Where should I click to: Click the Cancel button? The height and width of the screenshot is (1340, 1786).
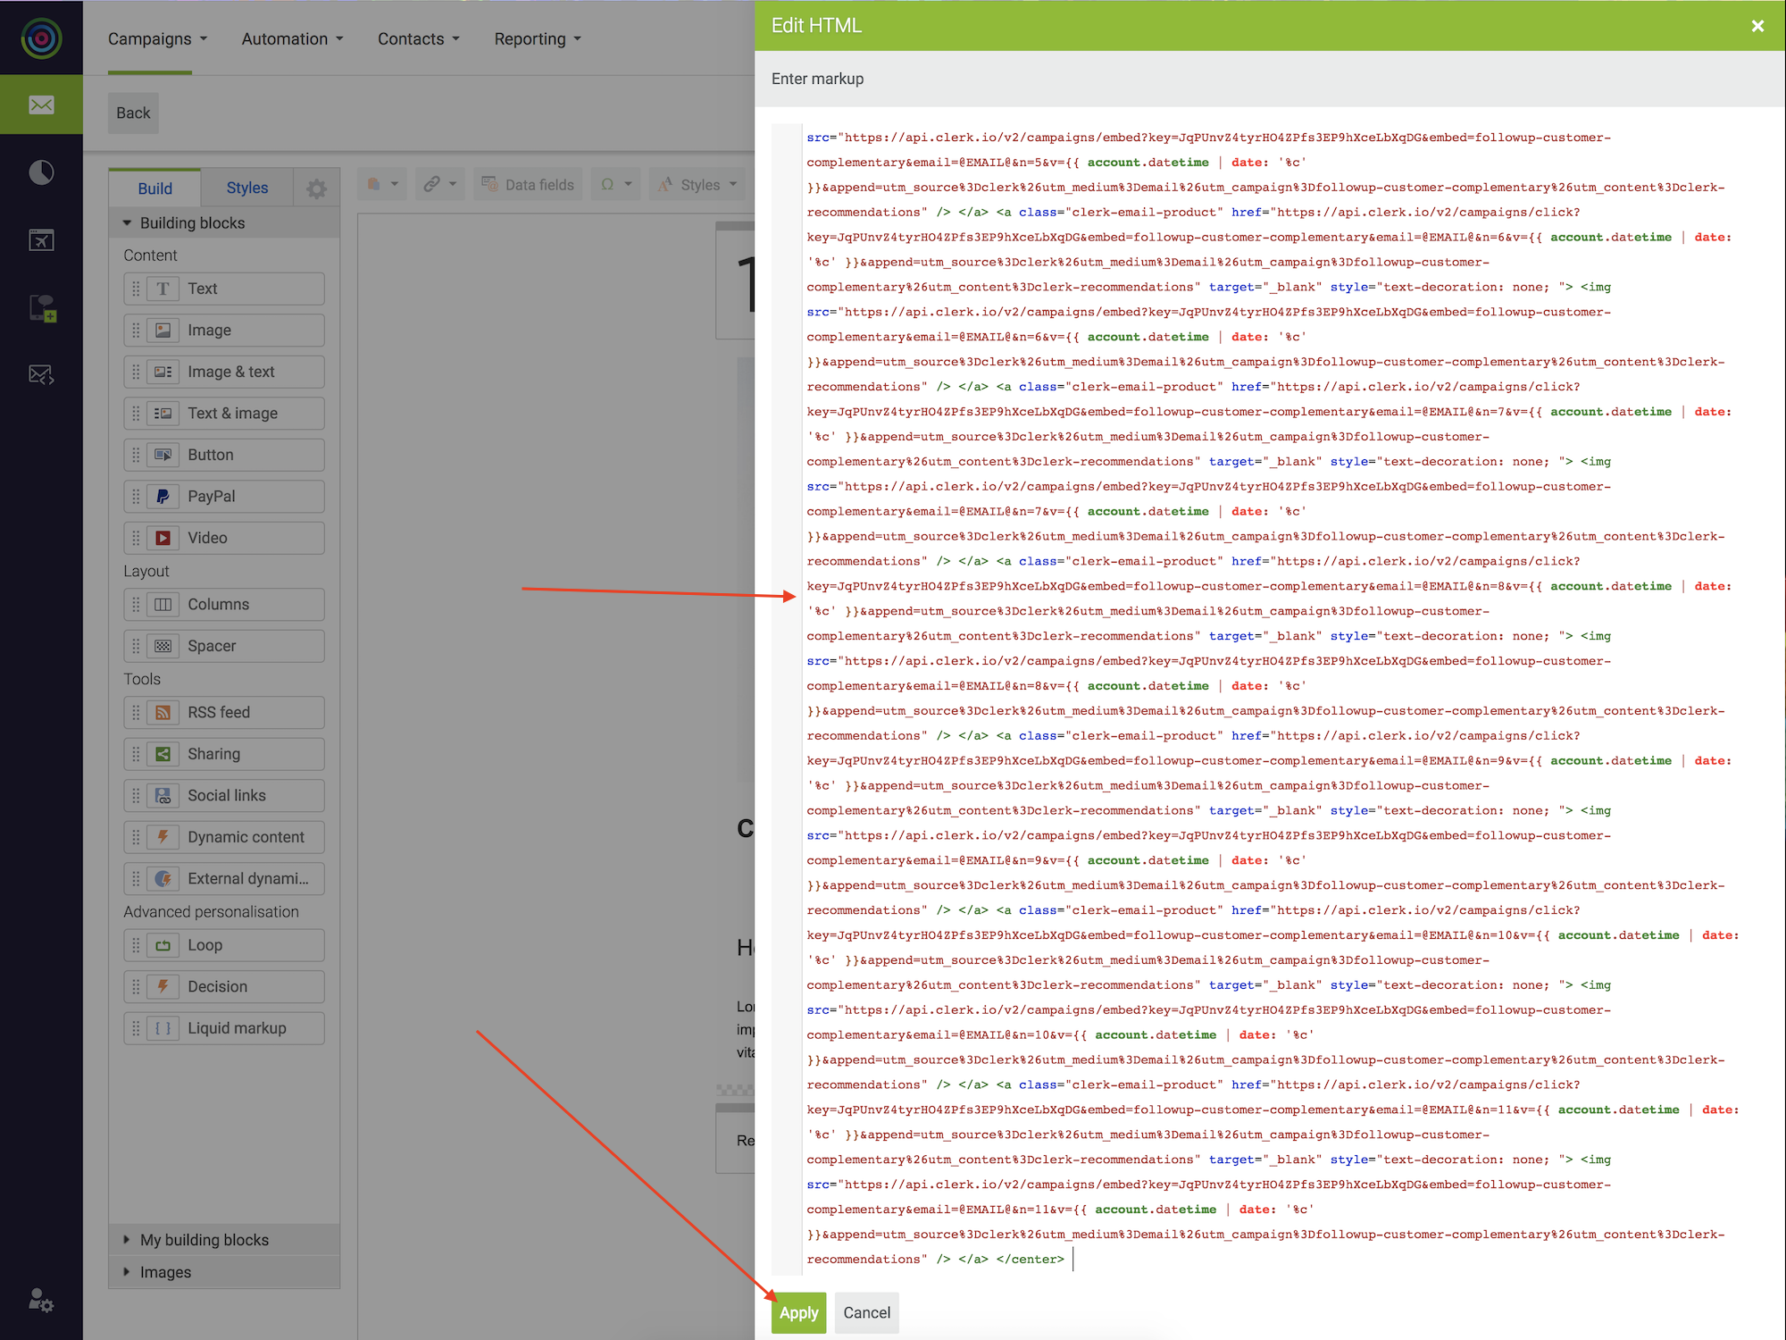(x=866, y=1313)
